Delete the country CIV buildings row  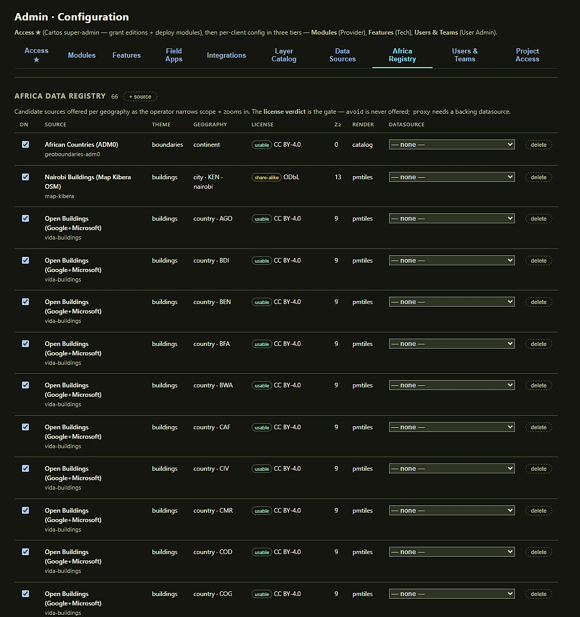pyautogui.click(x=538, y=469)
